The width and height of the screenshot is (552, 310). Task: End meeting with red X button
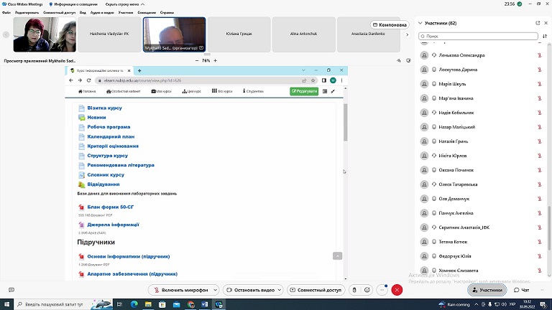[397, 290]
